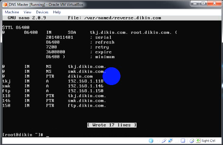Viewport: 223px width, 145px height.
Task: Open the Help menu
Action: 57,12
